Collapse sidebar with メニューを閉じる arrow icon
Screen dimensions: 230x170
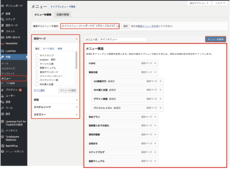[x=2, y=152]
